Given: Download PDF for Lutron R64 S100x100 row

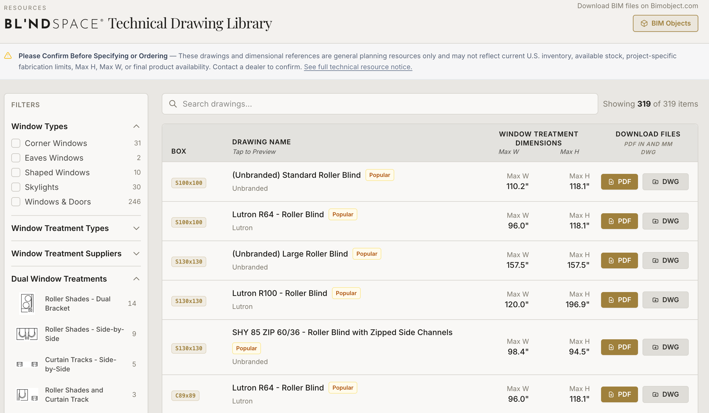Looking at the screenshot, I should click(619, 221).
